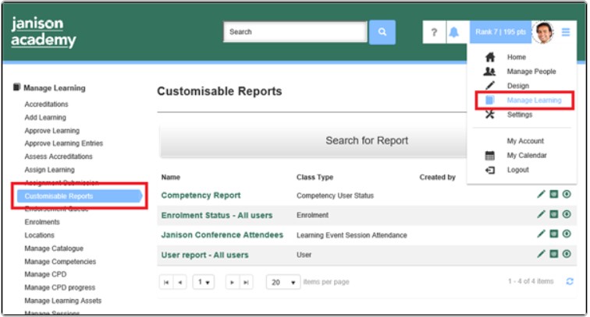Open the page number dropdown

204,282
